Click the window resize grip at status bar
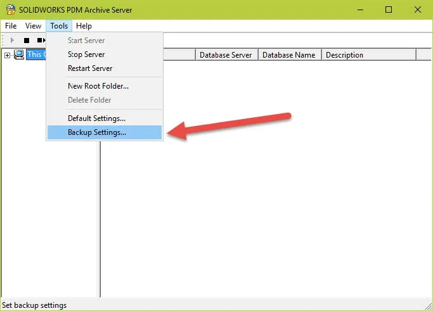The height and width of the screenshot is (311, 433). tap(429, 306)
